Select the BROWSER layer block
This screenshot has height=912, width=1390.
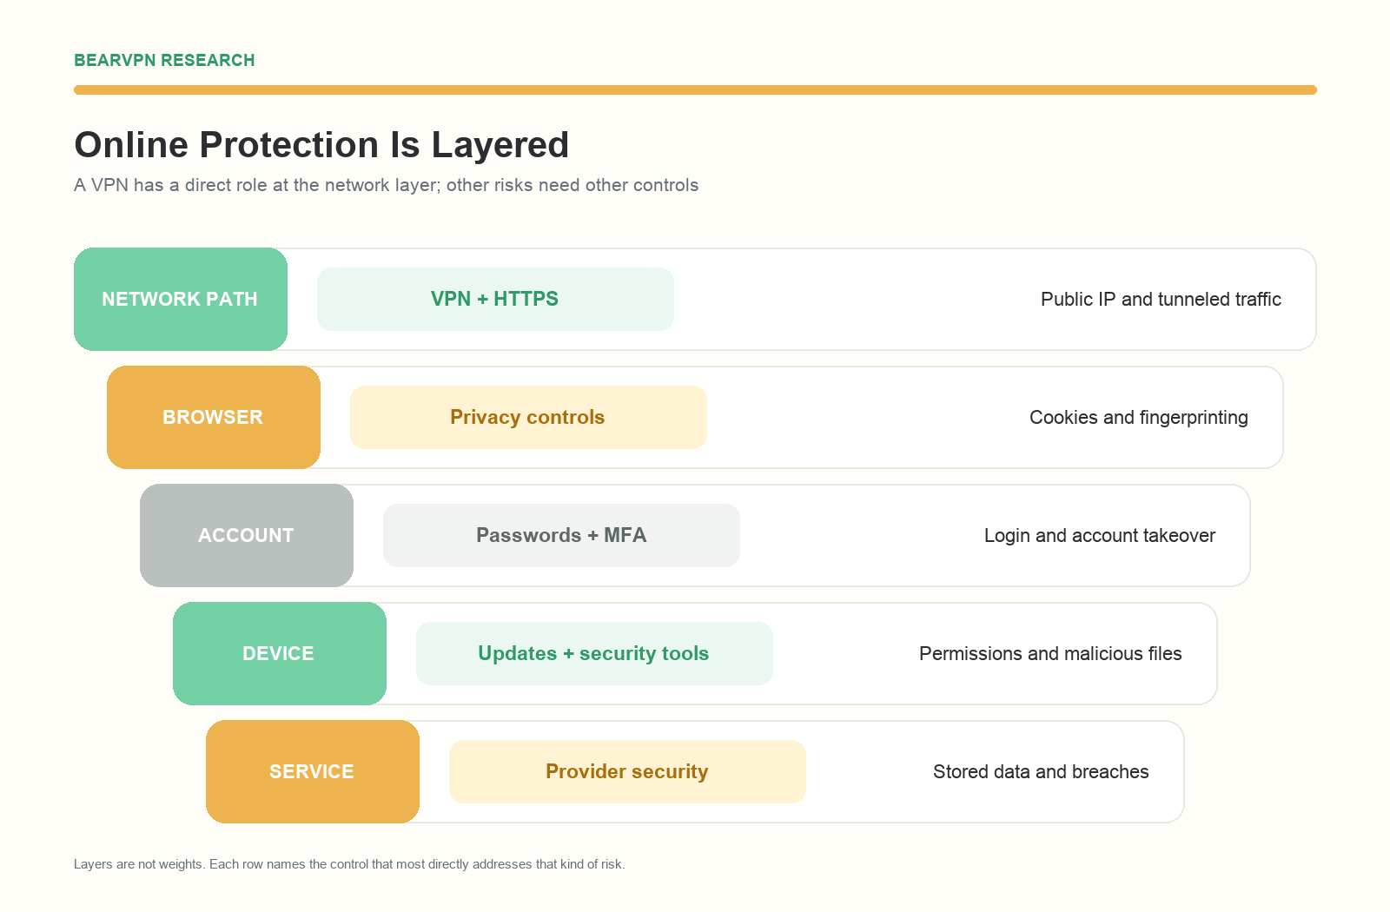pos(214,417)
